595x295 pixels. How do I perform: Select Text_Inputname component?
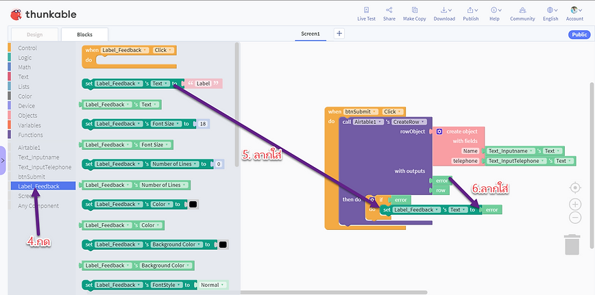tap(38, 157)
